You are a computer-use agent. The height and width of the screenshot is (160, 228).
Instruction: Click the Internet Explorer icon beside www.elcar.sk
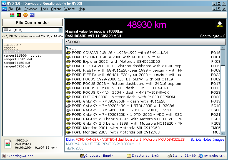[201, 156]
